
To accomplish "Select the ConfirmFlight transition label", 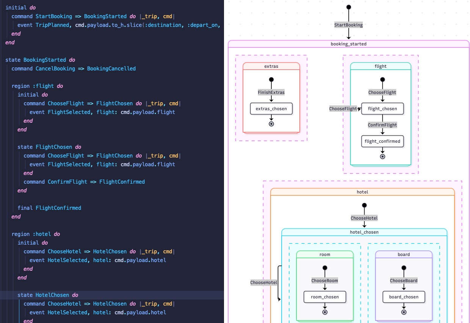I will (382, 125).
